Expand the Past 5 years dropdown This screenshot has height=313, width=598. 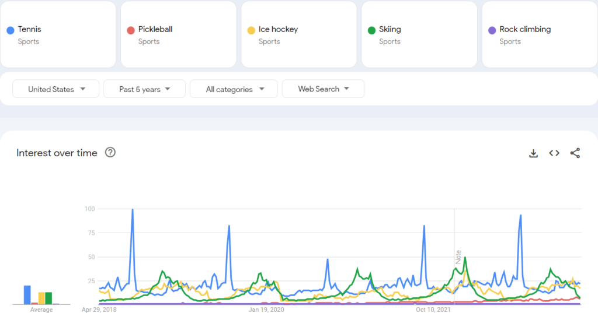point(144,89)
